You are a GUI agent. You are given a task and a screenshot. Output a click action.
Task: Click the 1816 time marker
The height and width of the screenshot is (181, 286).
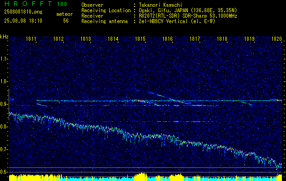(x=167, y=38)
